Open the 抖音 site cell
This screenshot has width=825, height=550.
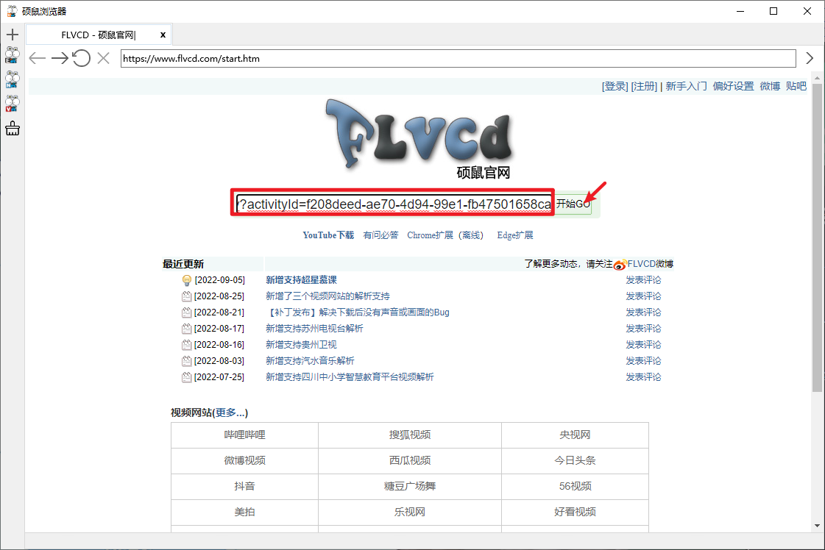(x=244, y=486)
